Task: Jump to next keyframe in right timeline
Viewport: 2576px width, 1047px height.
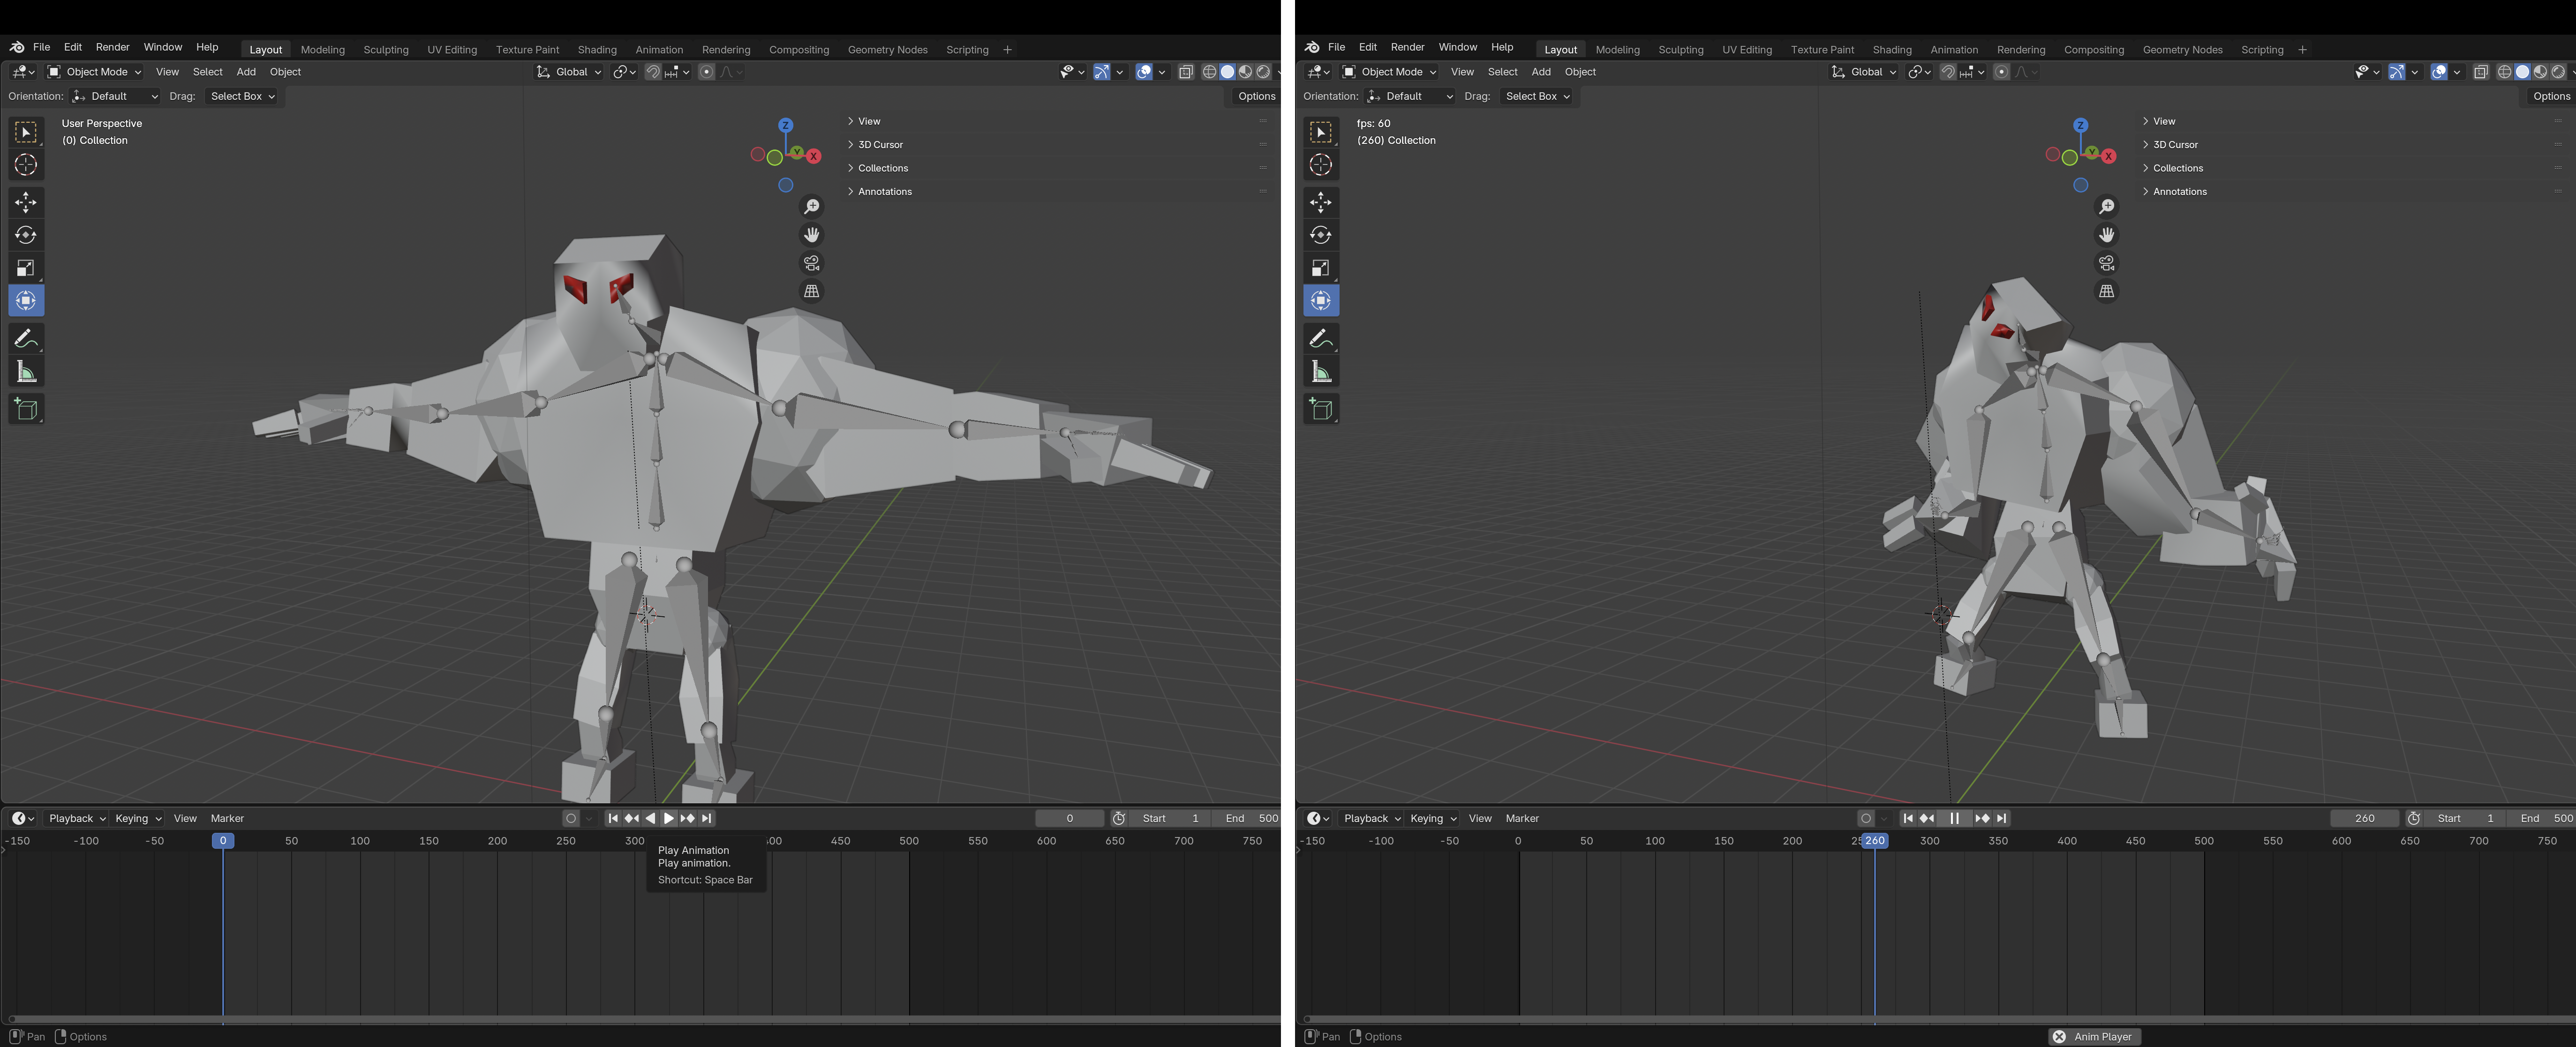Action: pyautogui.click(x=1982, y=818)
